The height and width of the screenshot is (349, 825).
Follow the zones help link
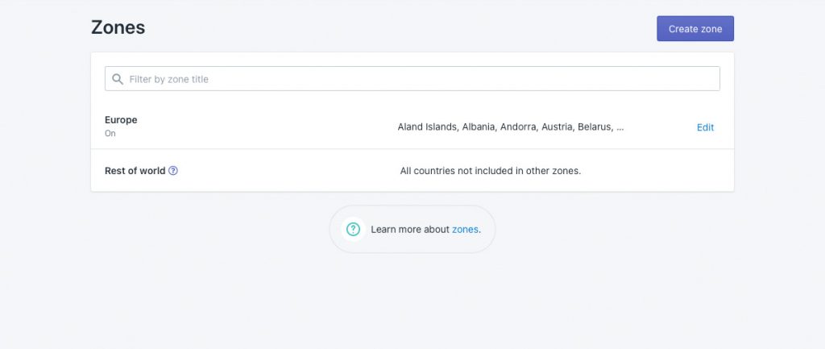coord(465,230)
